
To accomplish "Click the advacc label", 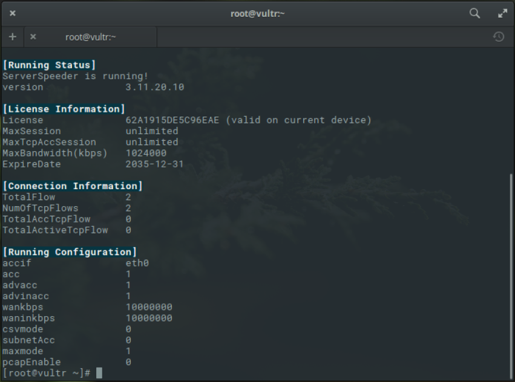I will 20,285.
